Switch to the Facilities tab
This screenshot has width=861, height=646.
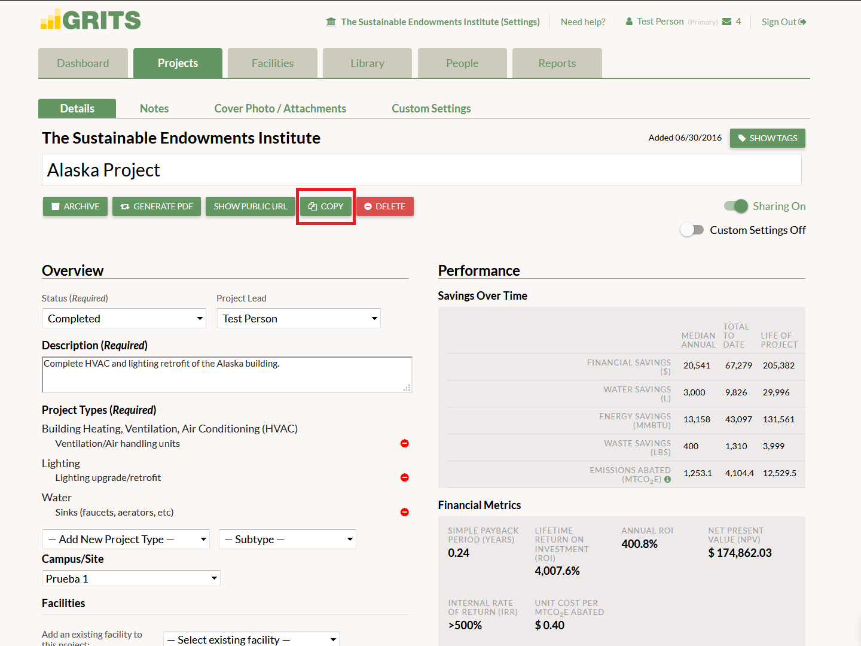pos(273,63)
